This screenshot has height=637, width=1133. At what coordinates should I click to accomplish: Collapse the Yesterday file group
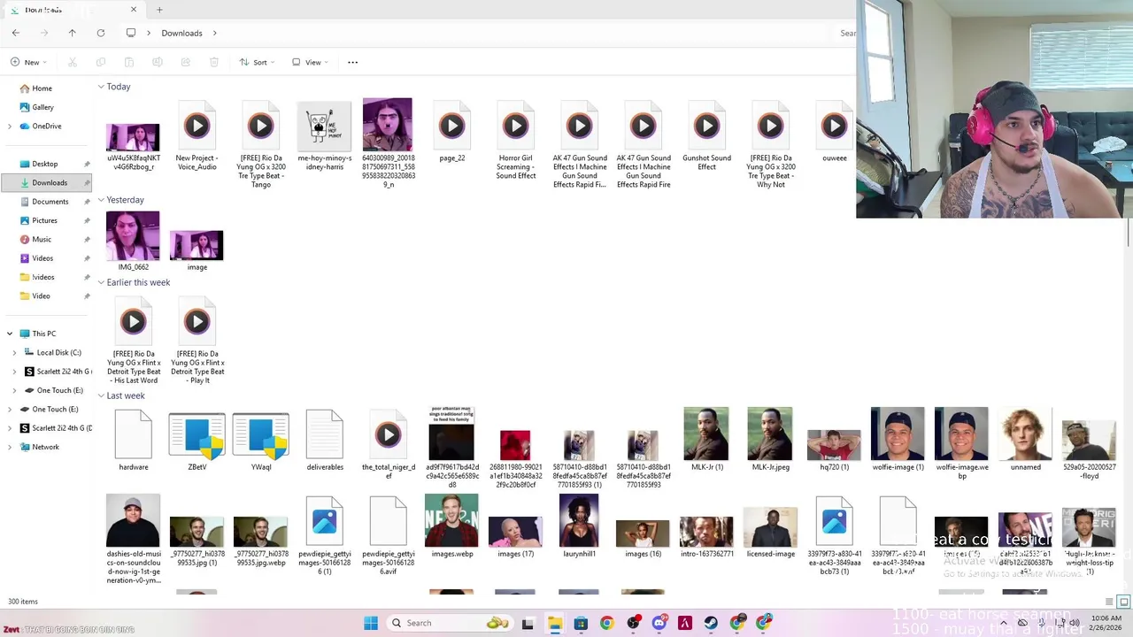[x=101, y=200]
